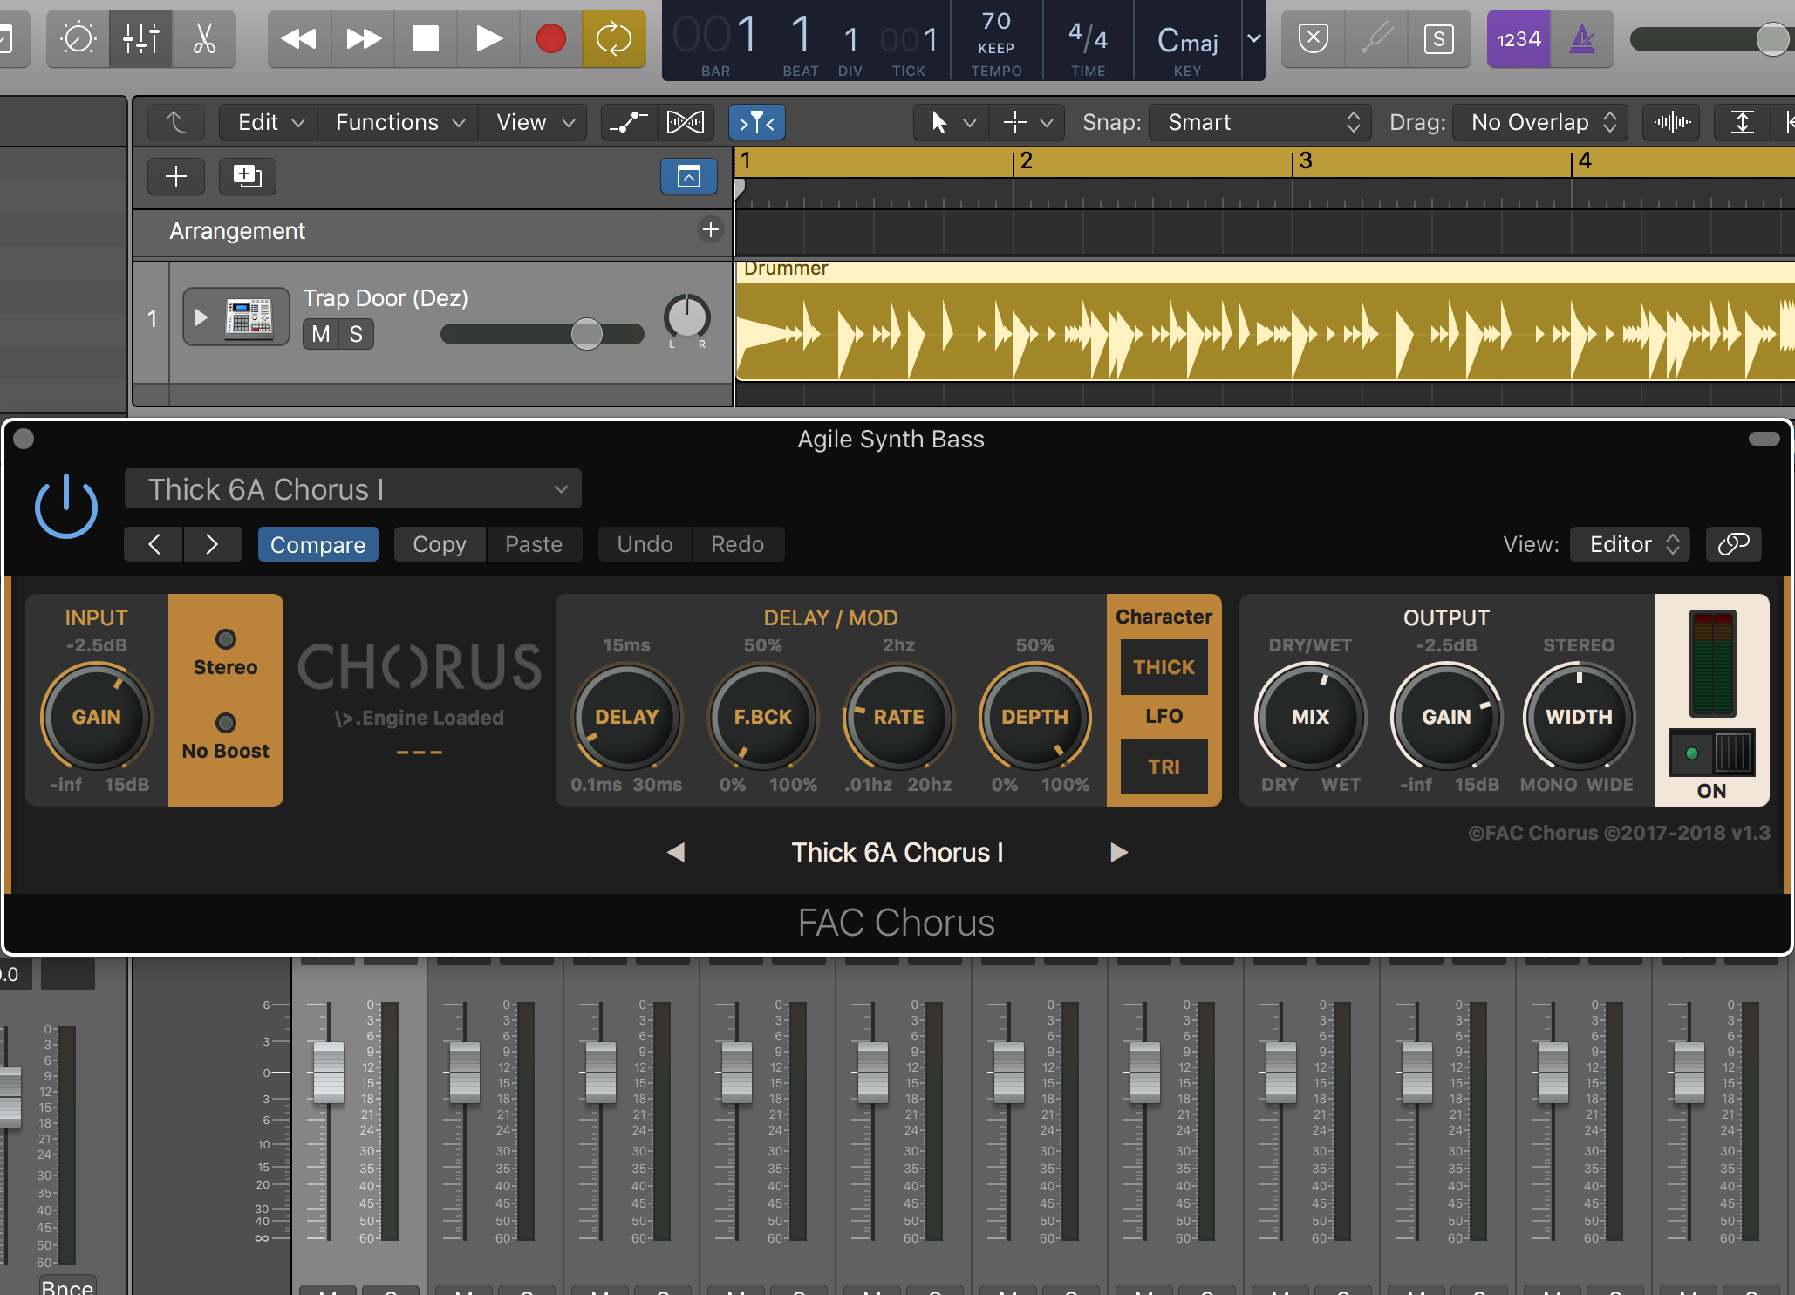
Task: Toggle the blue global tracks button
Action: tap(689, 176)
